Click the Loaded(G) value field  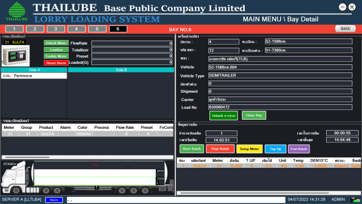(132, 62)
